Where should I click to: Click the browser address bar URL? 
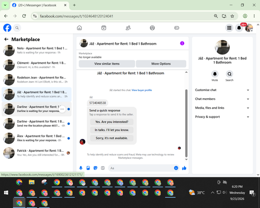[76, 16]
